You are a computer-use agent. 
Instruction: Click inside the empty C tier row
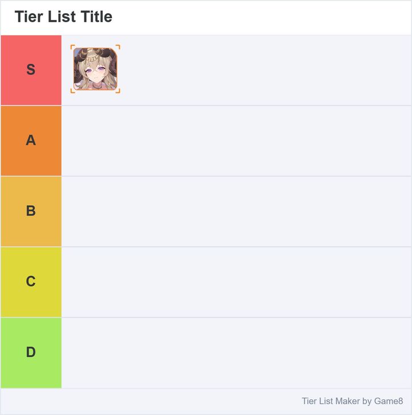[236, 282]
